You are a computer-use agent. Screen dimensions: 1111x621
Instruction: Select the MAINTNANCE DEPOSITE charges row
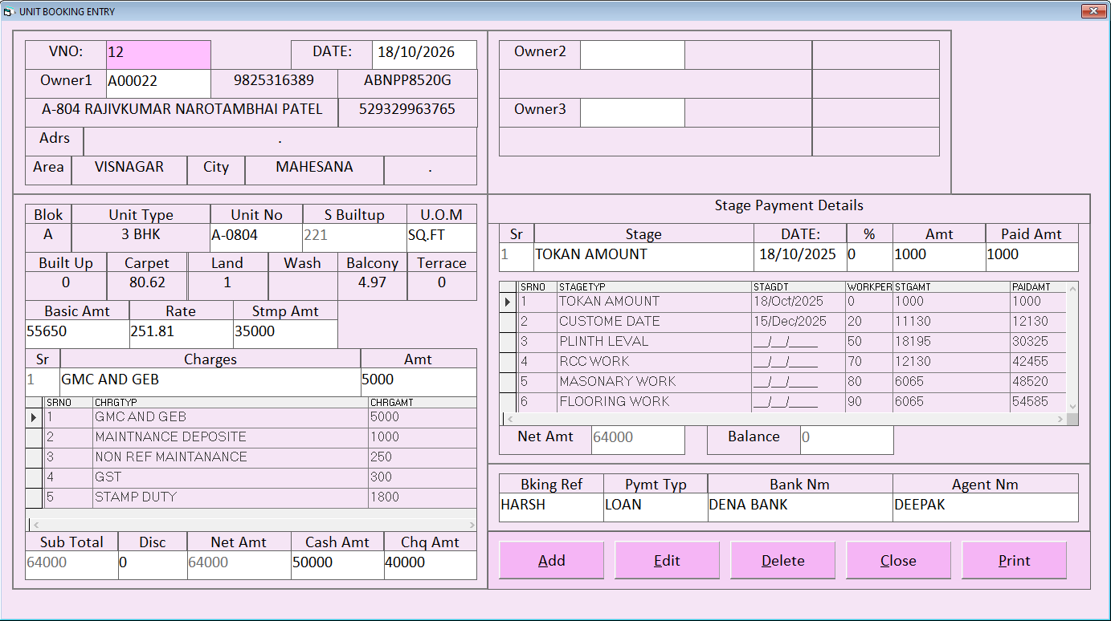click(251, 437)
